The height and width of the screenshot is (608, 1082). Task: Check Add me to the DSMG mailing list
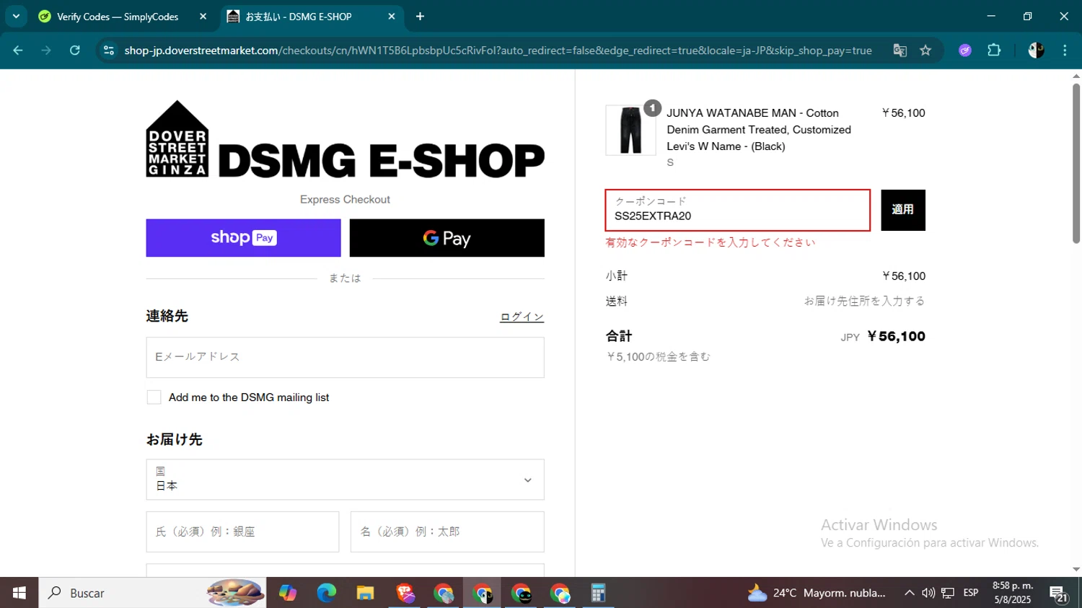tap(154, 397)
